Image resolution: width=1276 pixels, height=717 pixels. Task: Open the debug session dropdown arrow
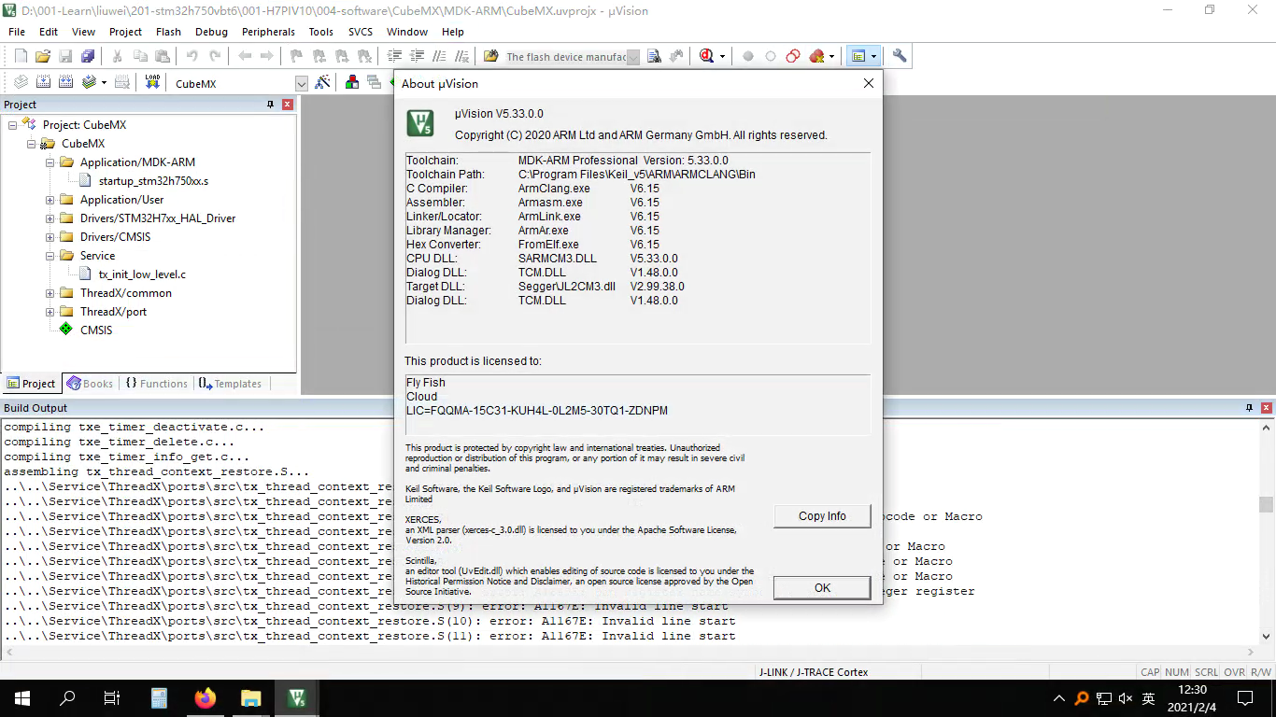point(722,56)
